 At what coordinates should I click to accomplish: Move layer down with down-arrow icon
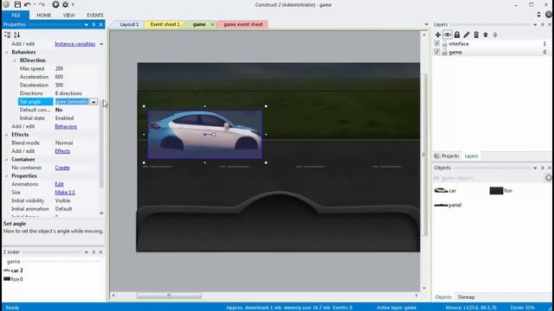pos(495,35)
